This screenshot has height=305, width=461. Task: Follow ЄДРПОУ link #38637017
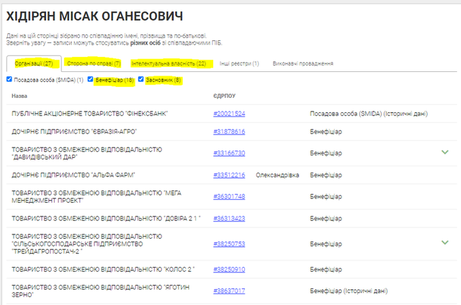tap(229, 291)
